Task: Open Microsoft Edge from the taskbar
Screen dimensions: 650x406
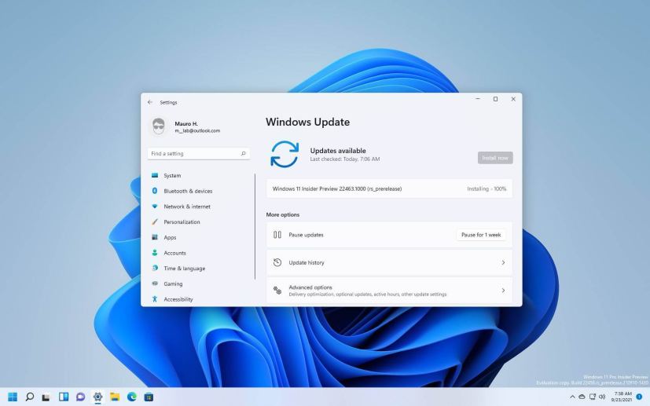Action: tap(132, 397)
